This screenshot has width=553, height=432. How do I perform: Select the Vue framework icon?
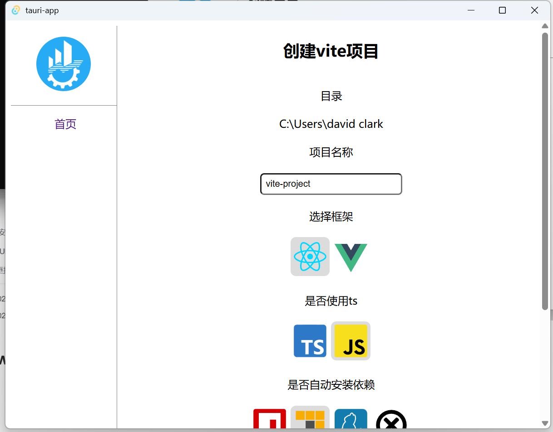(351, 257)
